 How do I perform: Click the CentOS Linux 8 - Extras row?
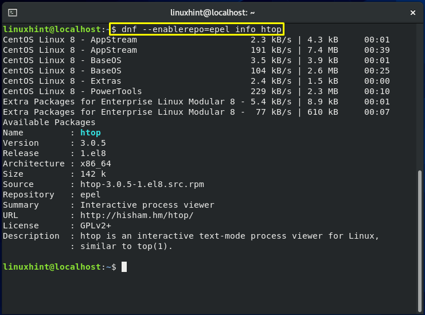pyautogui.click(x=196, y=81)
